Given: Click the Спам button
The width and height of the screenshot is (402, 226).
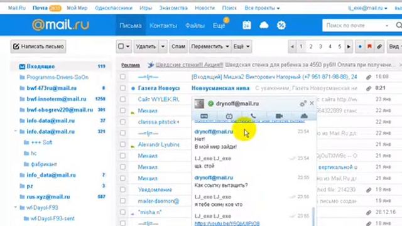Looking at the screenshot, I should (178, 46).
